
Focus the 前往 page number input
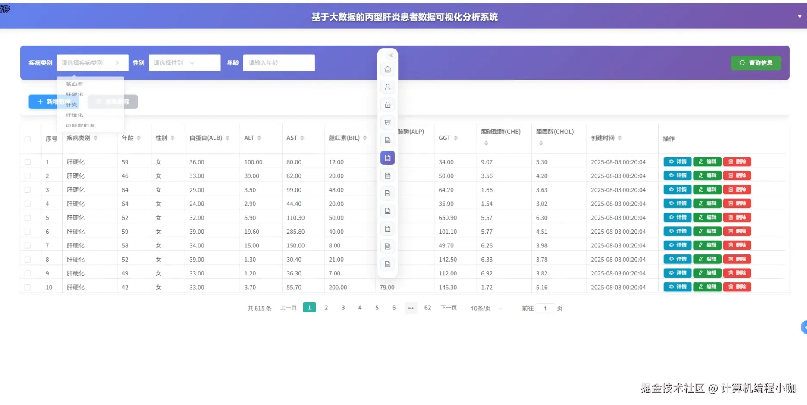(545, 308)
